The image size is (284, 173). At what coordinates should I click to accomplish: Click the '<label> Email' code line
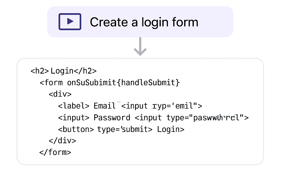point(130,106)
